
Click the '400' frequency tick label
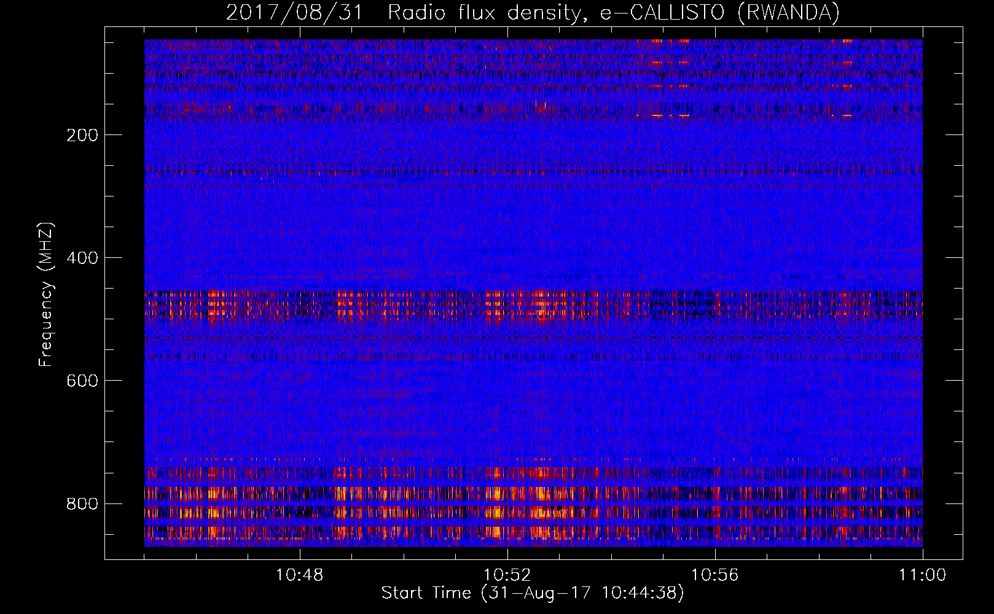coord(82,258)
